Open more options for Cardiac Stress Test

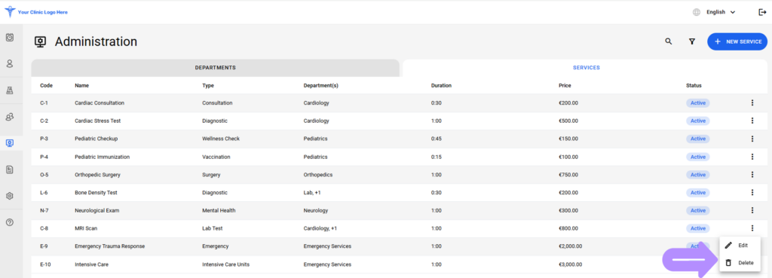pos(752,121)
